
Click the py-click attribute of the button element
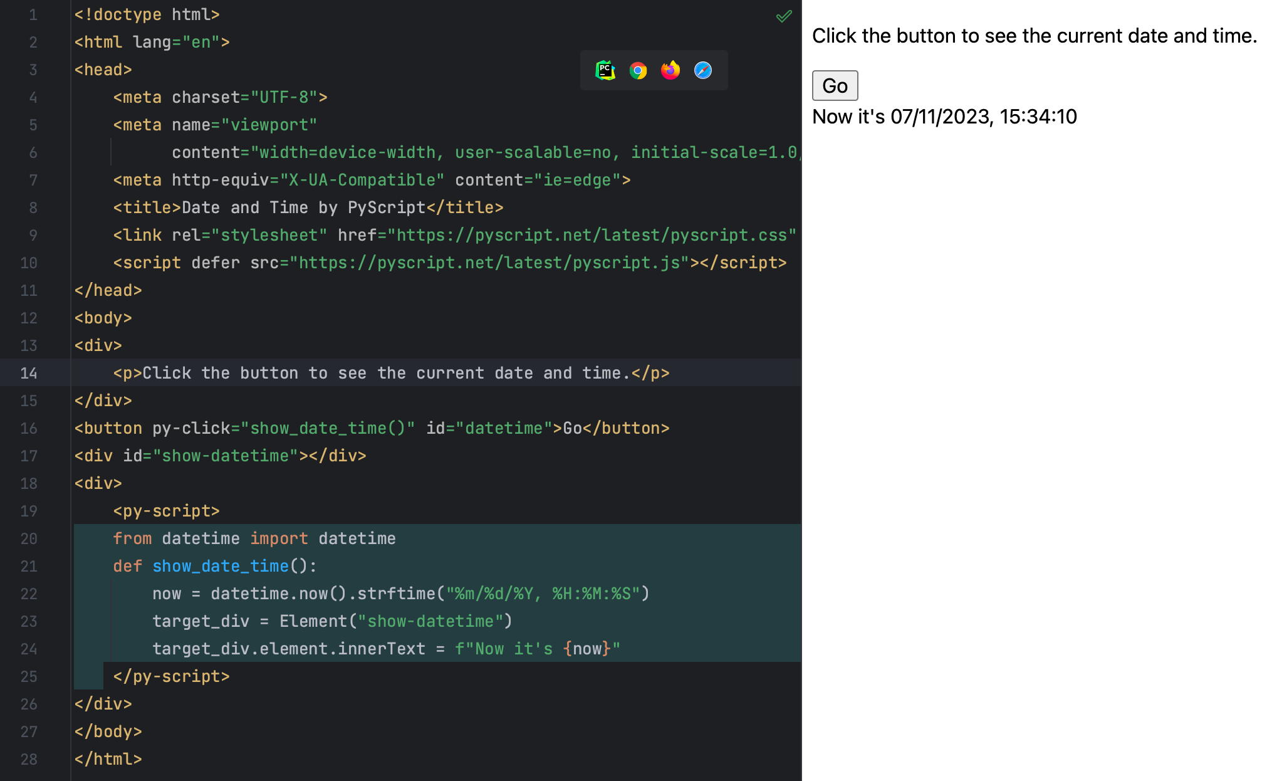pyautogui.click(x=194, y=428)
